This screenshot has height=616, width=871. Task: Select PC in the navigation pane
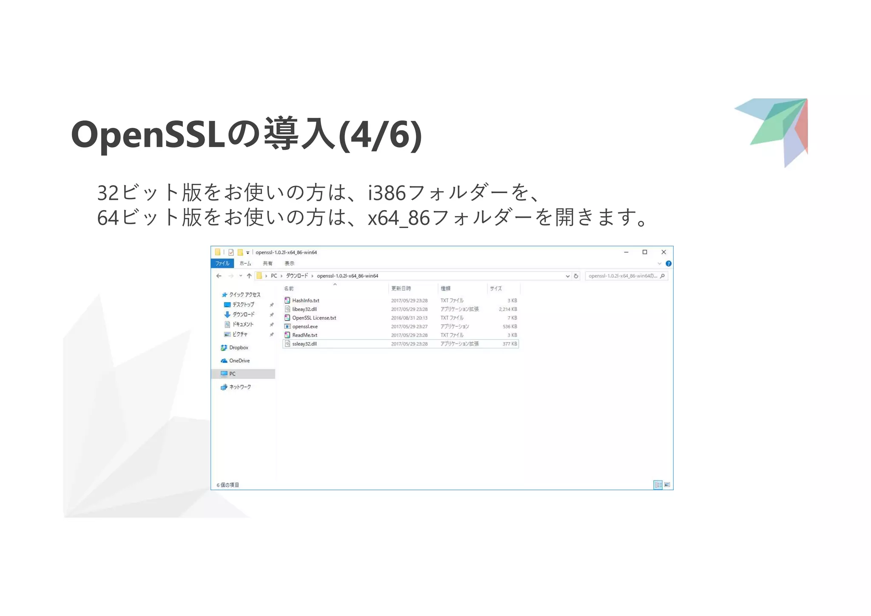tap(243, 374)
